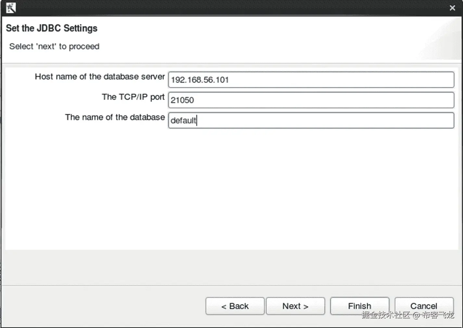
Task: Click the 'Set the JDBC Settings' heading
Action: tap(52, 28)
